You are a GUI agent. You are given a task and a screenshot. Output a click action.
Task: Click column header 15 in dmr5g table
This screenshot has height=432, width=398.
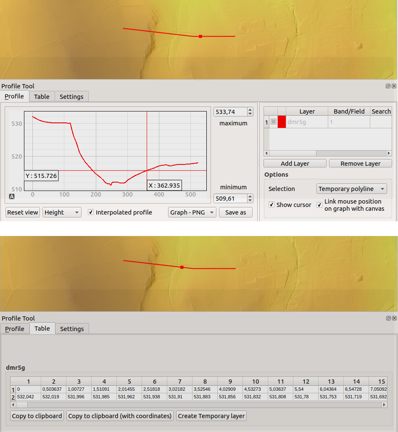point(378,381)
